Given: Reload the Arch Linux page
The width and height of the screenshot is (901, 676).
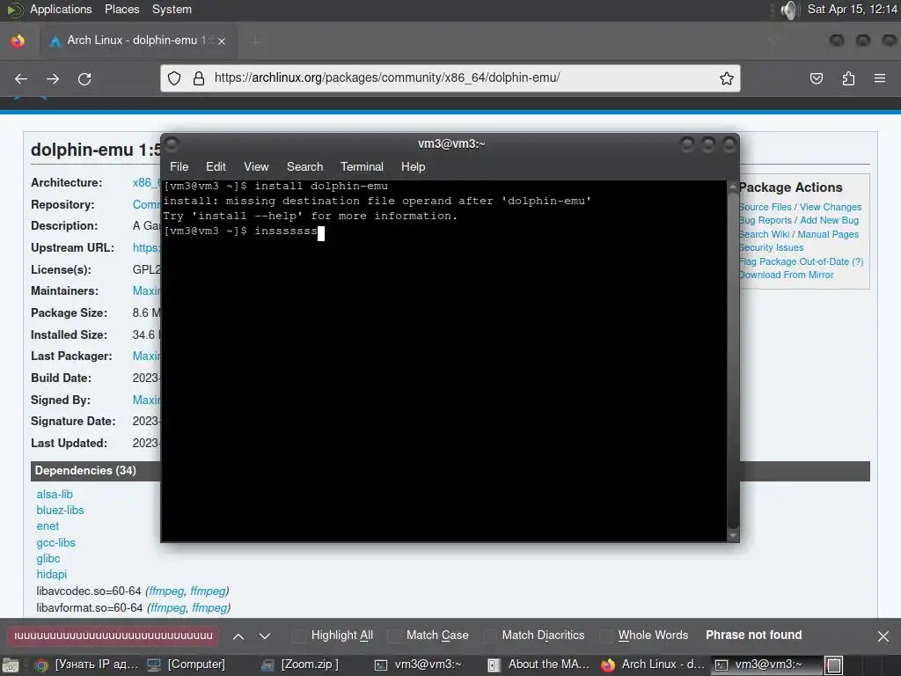Looking at the screenshot, I should pyautogui.click(x=84, y=78).
